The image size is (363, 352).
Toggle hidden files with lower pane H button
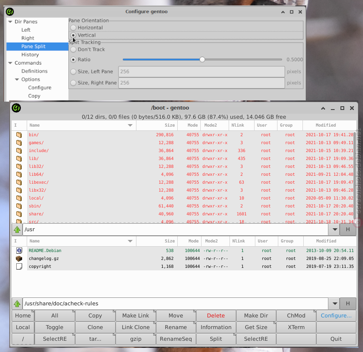348,303
